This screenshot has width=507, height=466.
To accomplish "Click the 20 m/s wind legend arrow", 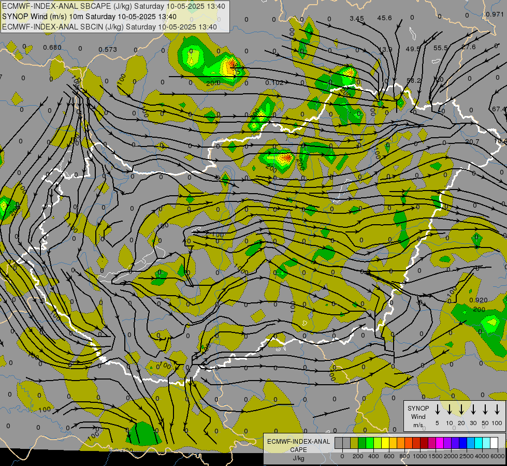I will coord(461,410).
